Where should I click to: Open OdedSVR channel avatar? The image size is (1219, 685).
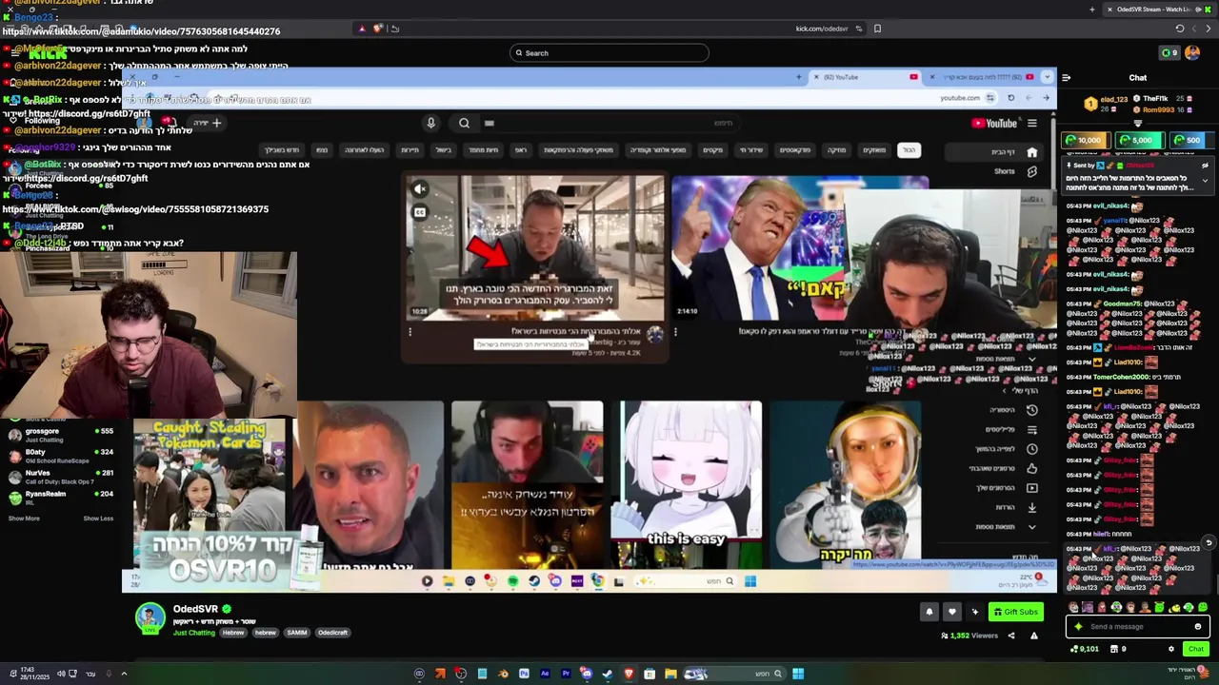click(x=150, y=618)
